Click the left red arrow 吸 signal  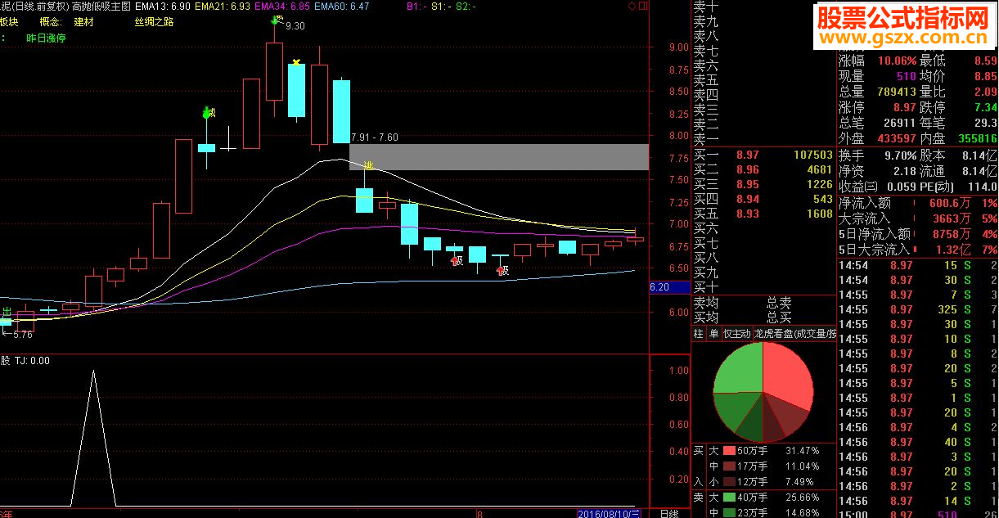pos(457,261)
